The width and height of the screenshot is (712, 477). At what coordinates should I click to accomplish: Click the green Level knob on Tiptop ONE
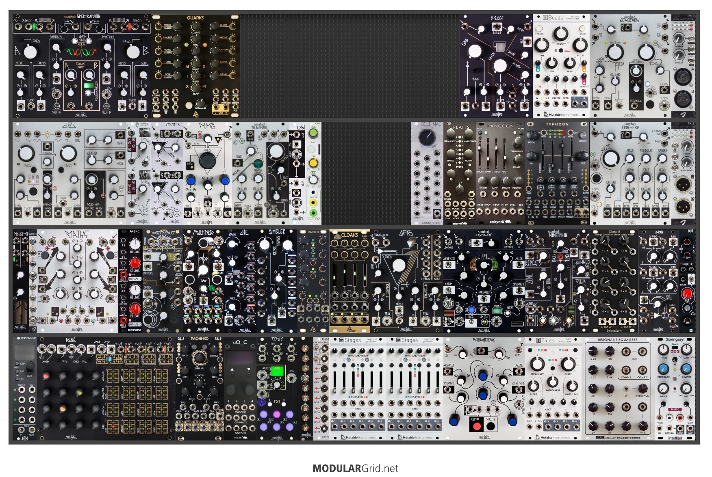(313, 133)
